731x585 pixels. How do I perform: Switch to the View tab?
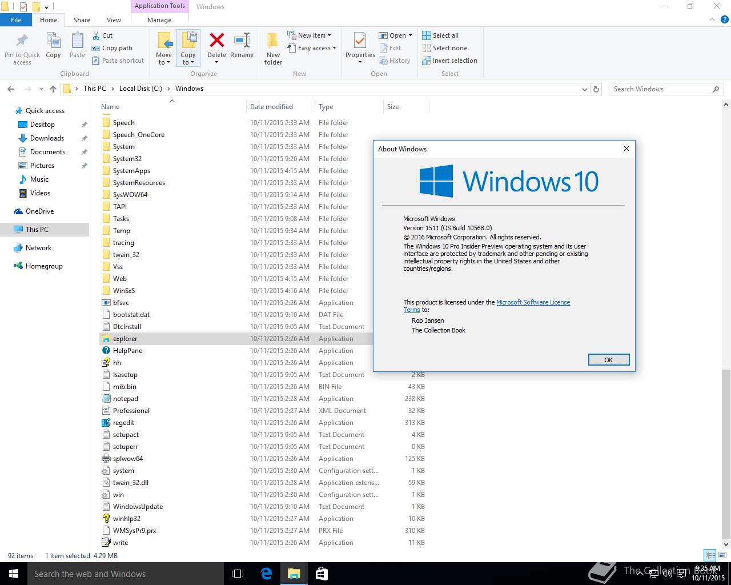(x=114, y=20)
